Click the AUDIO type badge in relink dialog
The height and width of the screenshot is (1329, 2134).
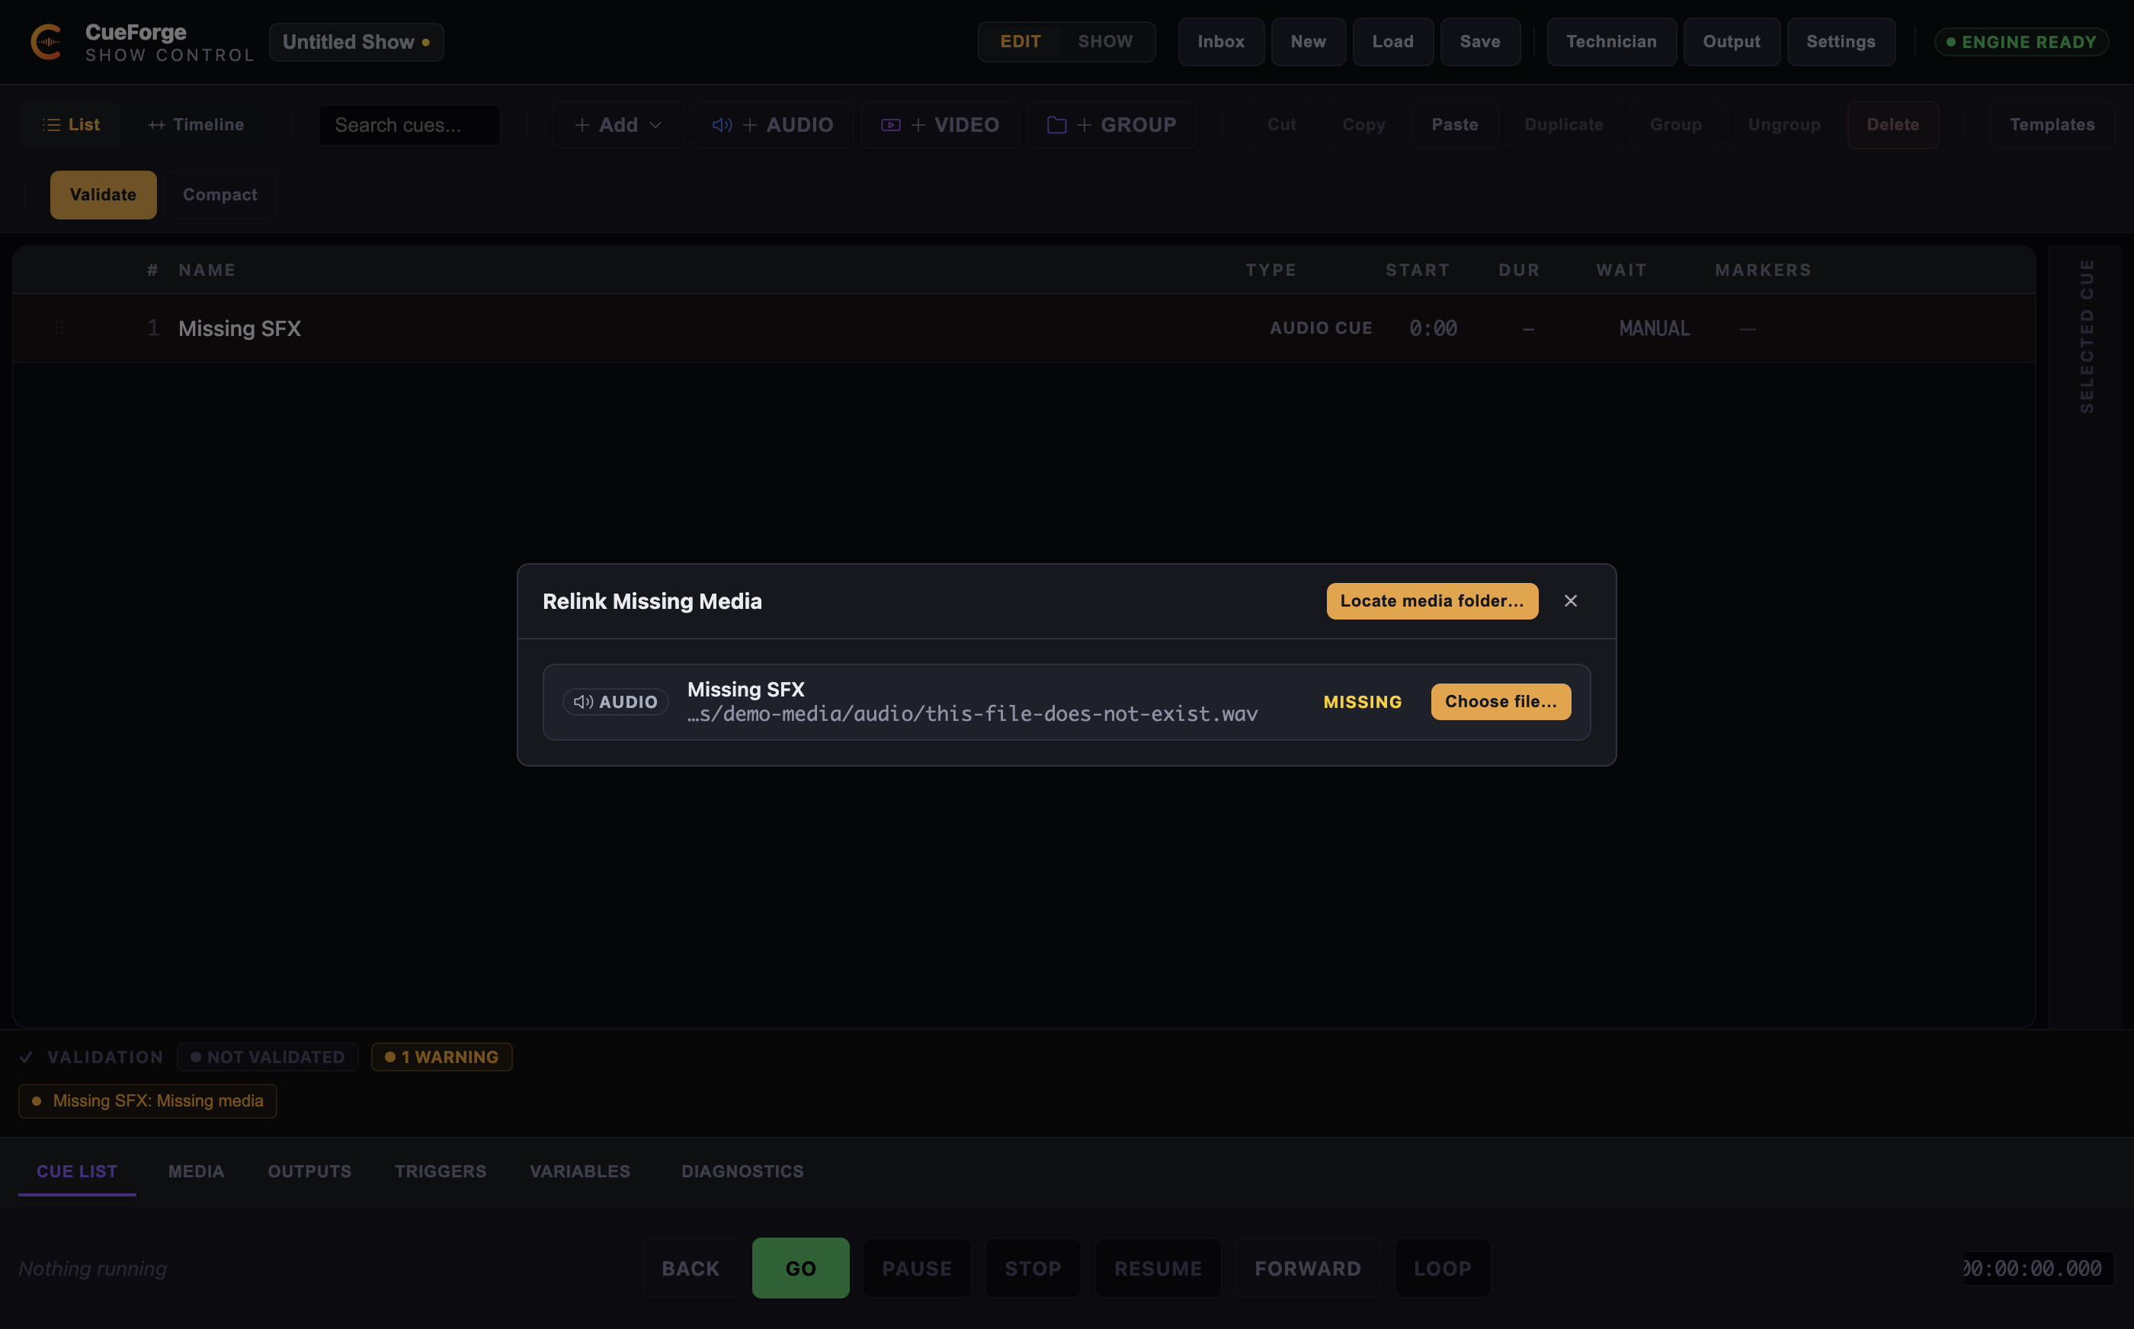pyautogui.click(x=615, y=701)
